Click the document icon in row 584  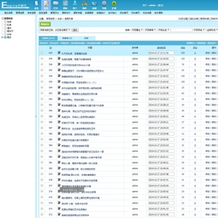pos(59,145)
